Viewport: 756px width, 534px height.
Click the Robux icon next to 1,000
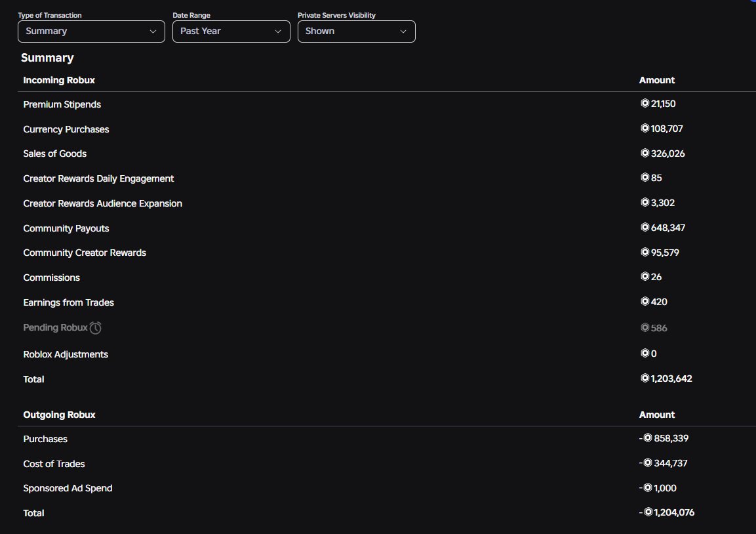click(x=648, y=487)
